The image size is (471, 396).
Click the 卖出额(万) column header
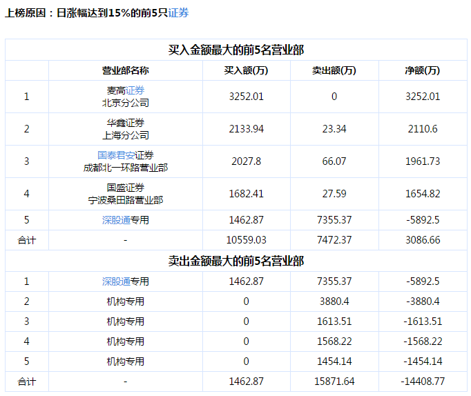(x=334, y=70)
